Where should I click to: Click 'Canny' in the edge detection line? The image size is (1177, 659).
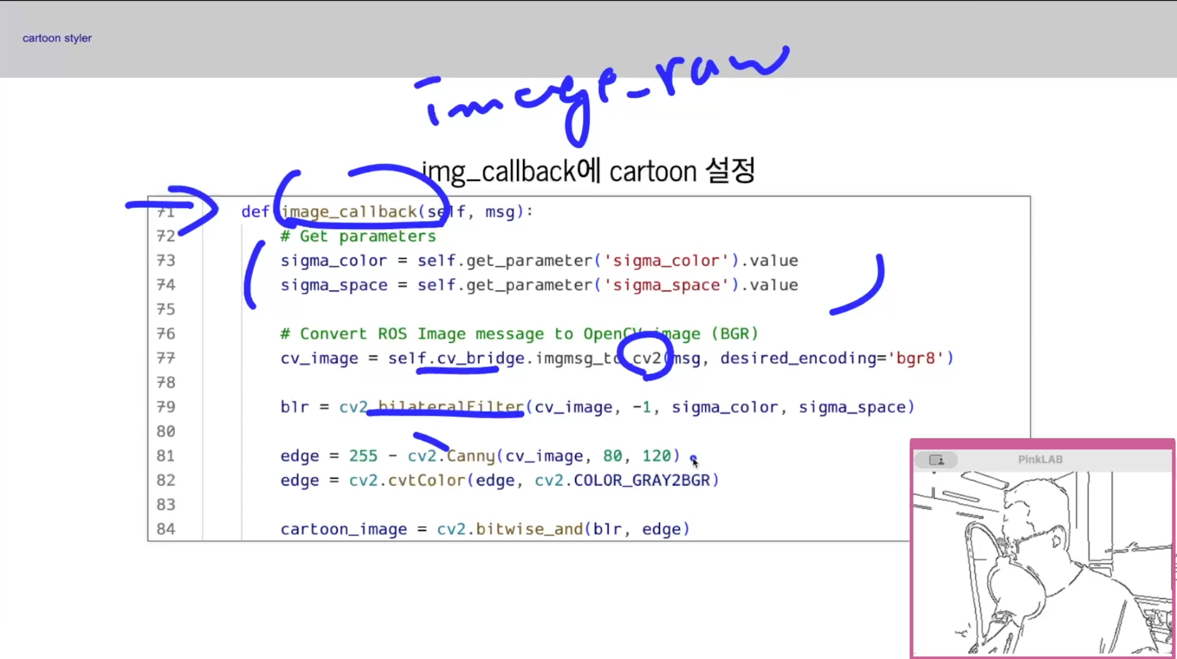click(471, 456)
